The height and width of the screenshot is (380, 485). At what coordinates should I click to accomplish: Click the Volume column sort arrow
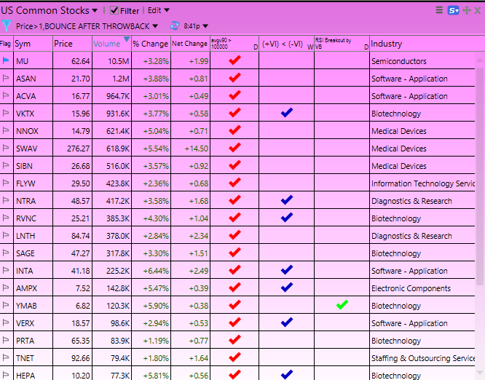[127, 39]
